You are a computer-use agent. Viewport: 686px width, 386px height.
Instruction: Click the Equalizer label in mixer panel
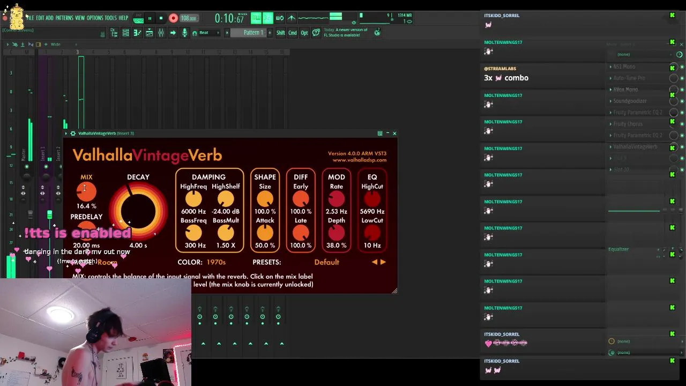pos(618,249)
